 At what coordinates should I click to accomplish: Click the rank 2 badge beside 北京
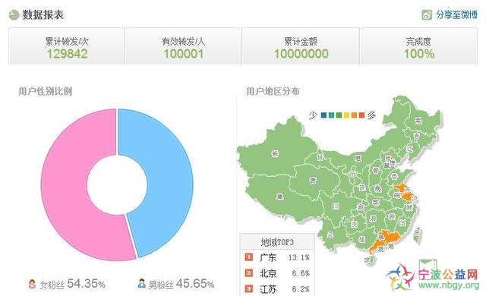coord(249,272)
